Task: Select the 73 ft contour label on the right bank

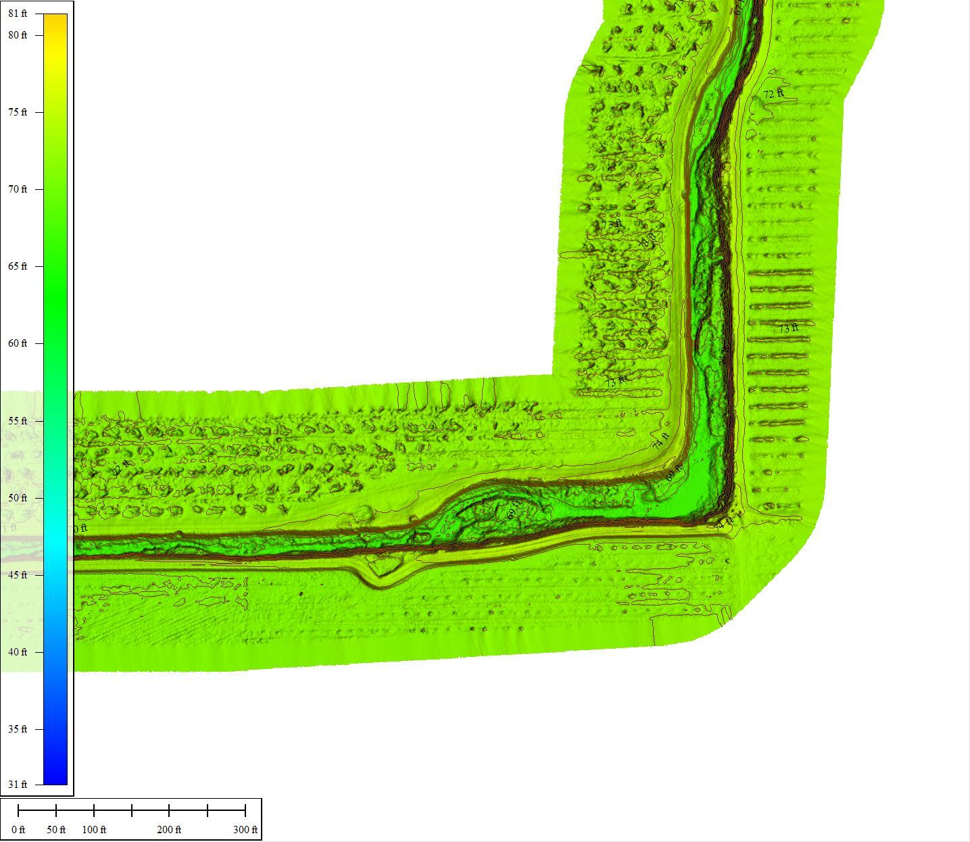Action: (x=788, y=329)
